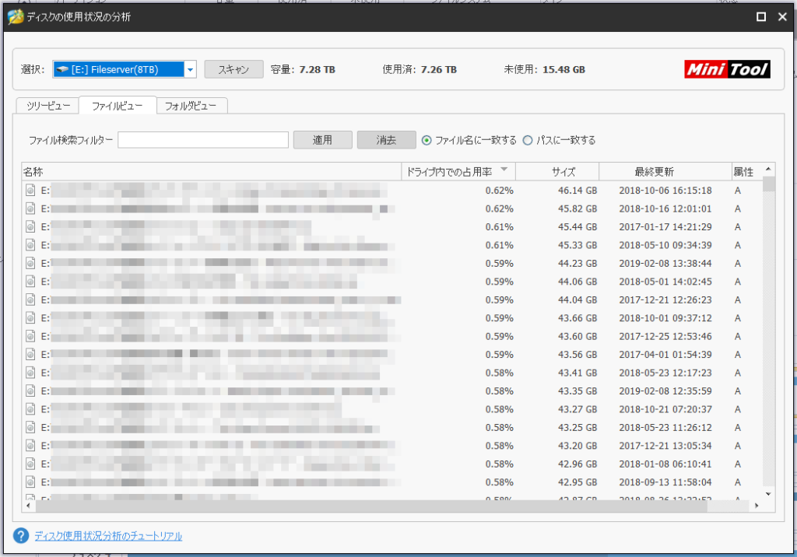The width and height of the screenshot is (797, 557).
Task: Sort by the サイズ column header
Action: point(557,172)
